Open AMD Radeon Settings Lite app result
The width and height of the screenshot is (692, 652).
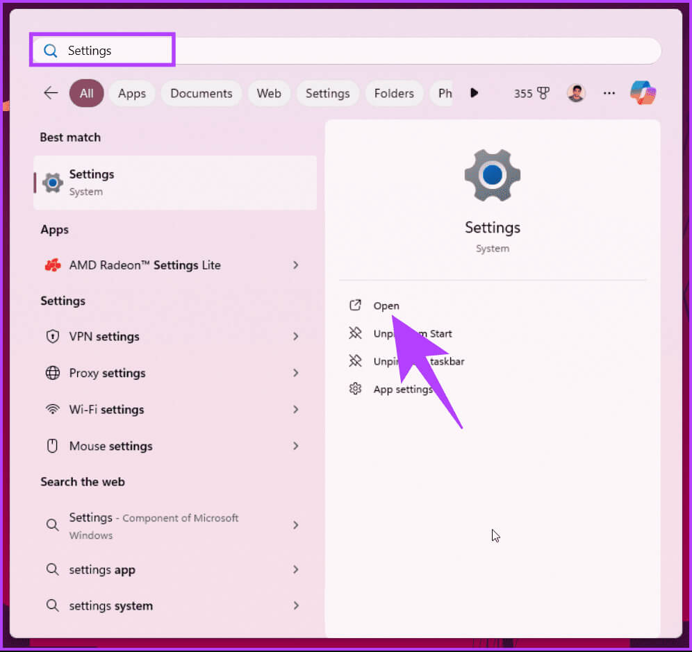pos(175,265)
